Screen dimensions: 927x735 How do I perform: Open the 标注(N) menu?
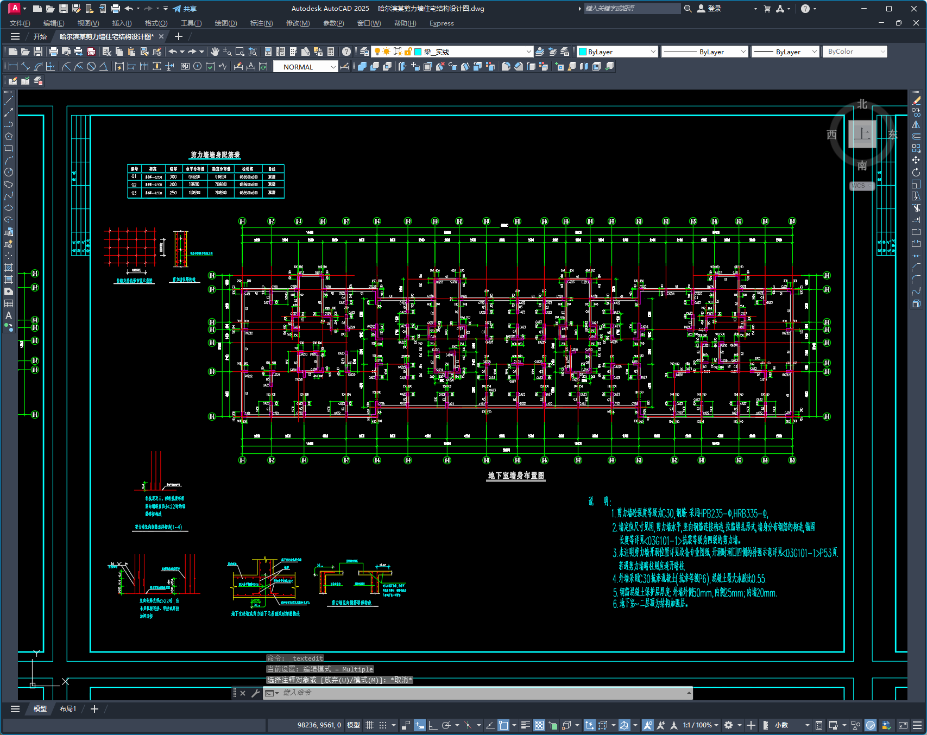tap(261, 23)
